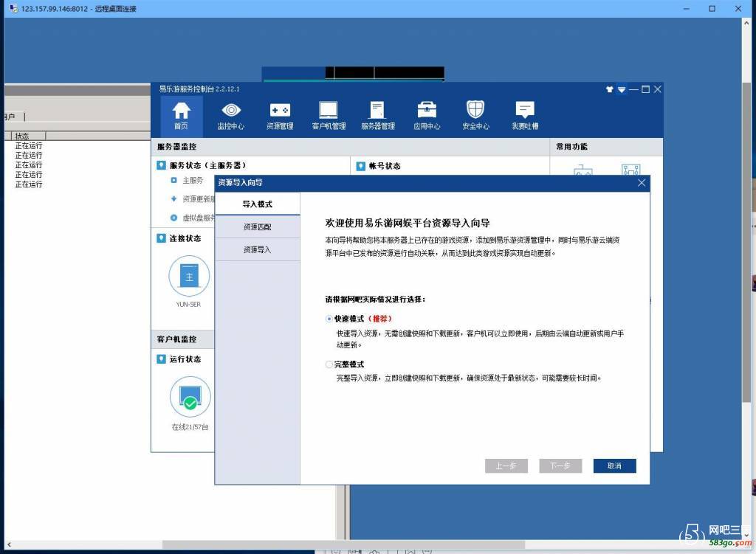Switch to the 导入模式 step tab
Viewport: 756px width, 554px height.
pyautogui.click(x=258, y=204)
